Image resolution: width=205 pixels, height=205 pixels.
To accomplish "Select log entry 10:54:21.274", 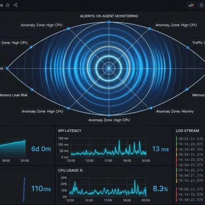I will tap(191, 175).
